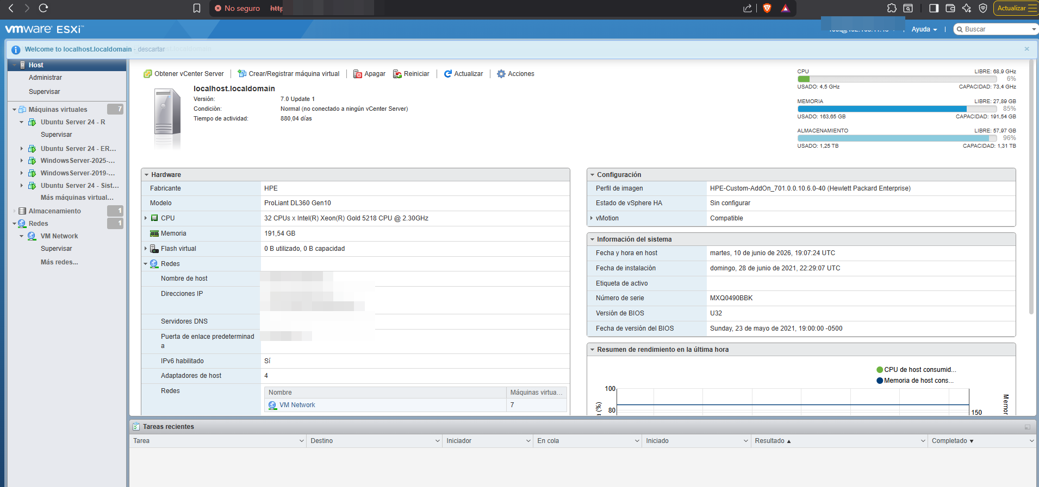
Task: Click the ALMACENAMIENTO usage bar
Action: pos(897,138)
